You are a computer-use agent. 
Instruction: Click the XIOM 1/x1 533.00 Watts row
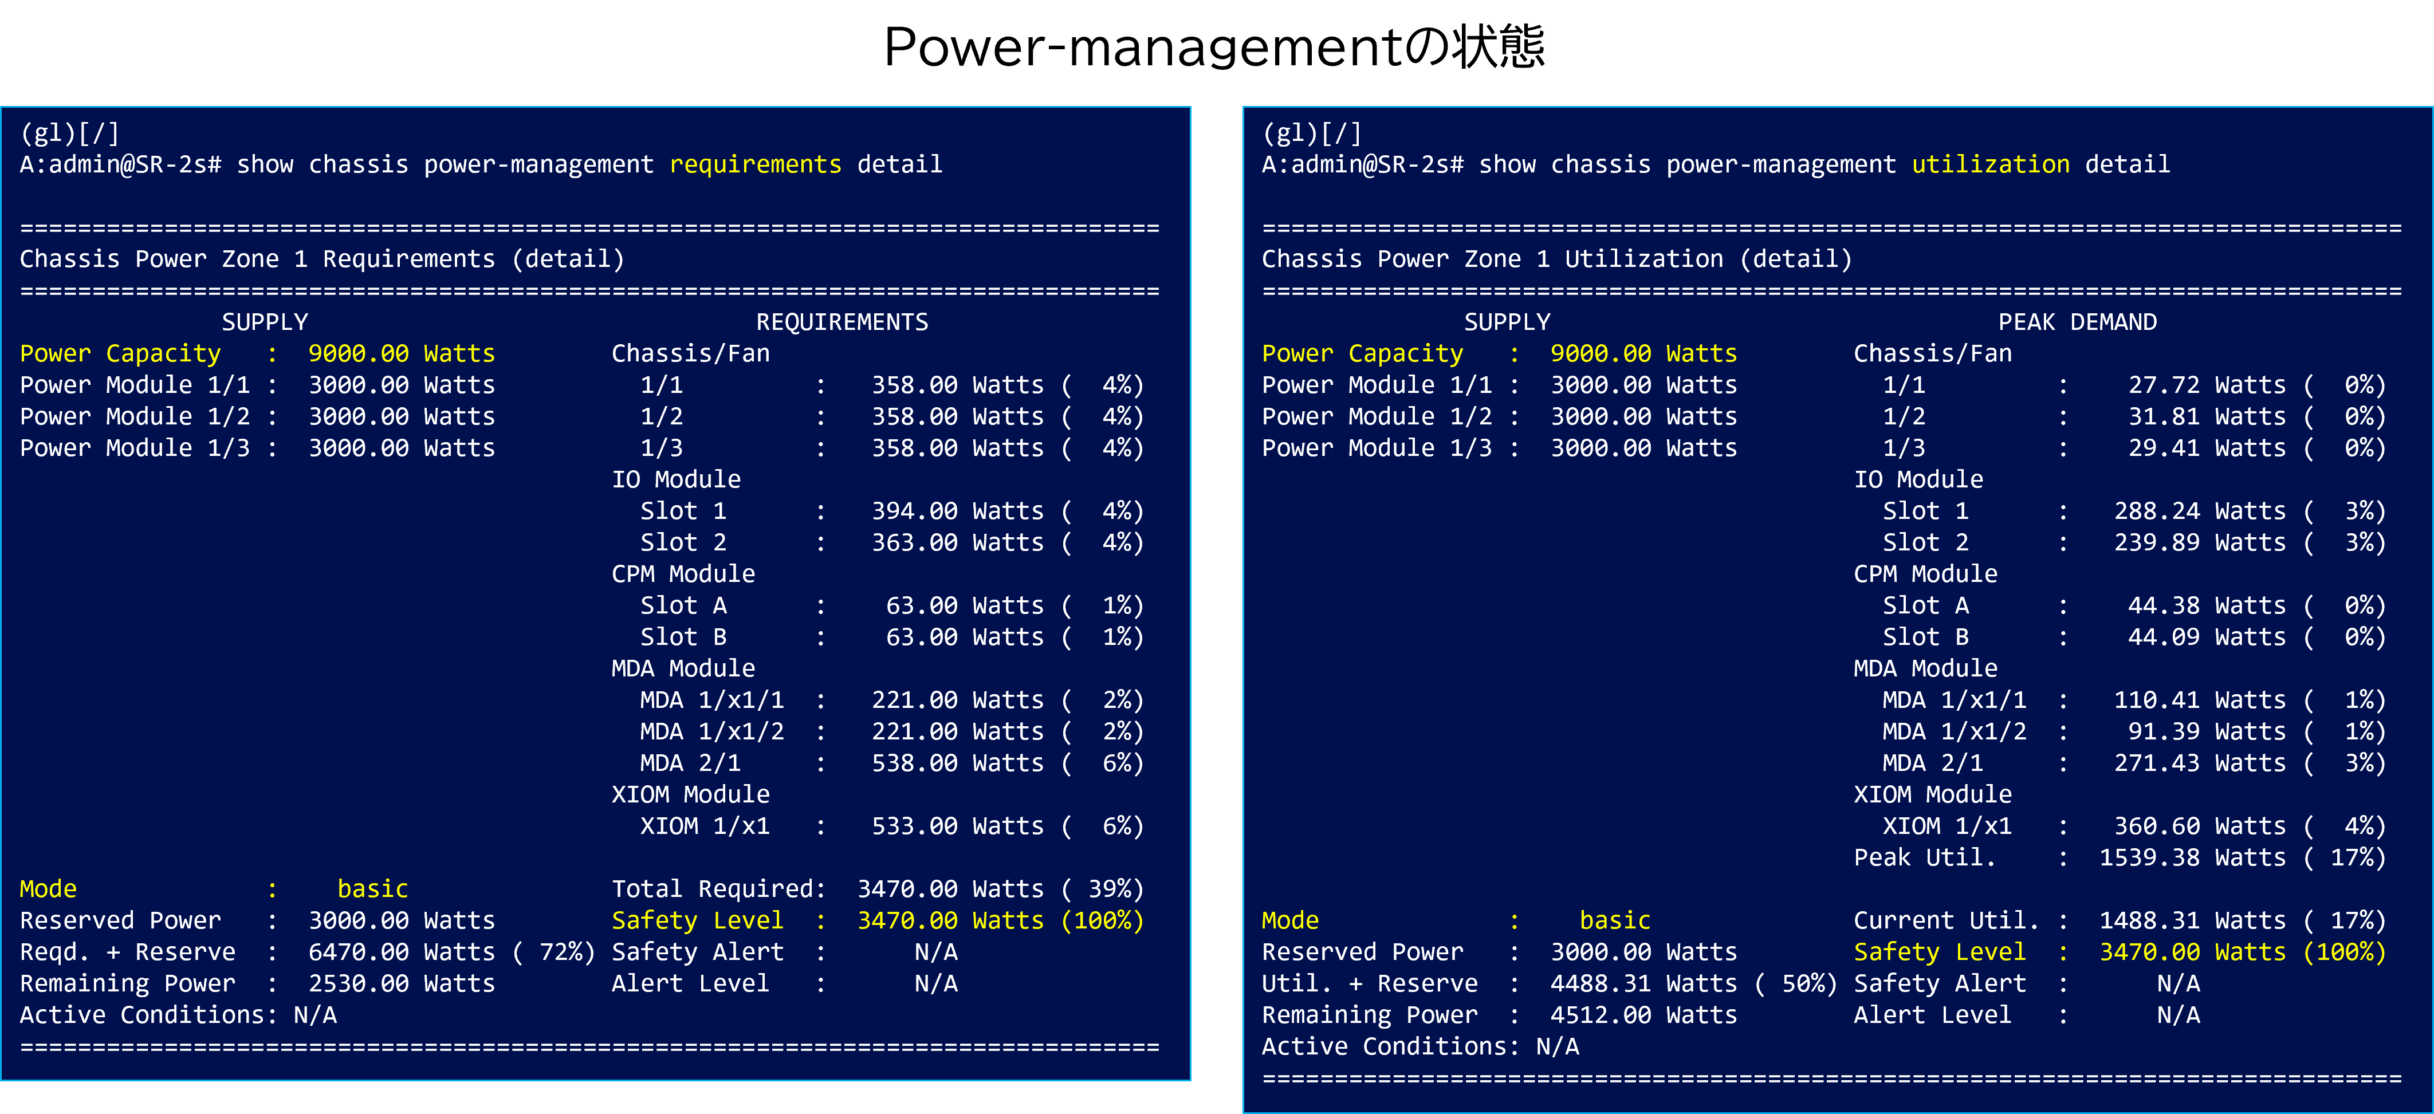(892, 826)
